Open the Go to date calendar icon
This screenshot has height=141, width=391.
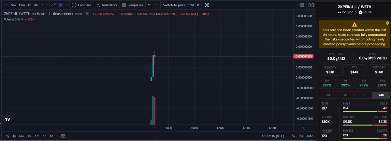coord(63,136)
